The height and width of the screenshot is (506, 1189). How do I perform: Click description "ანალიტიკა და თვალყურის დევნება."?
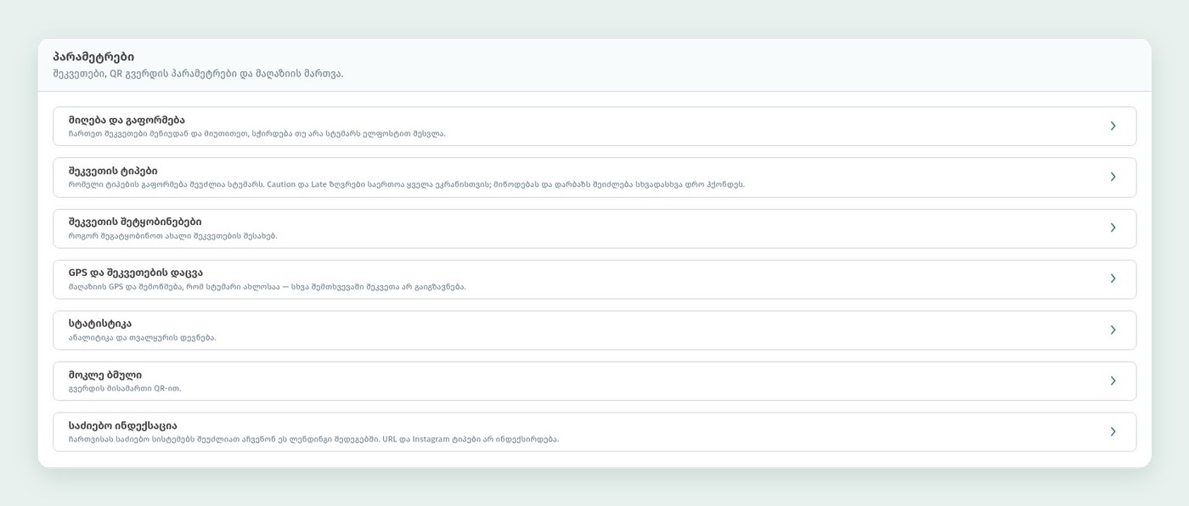143,338
